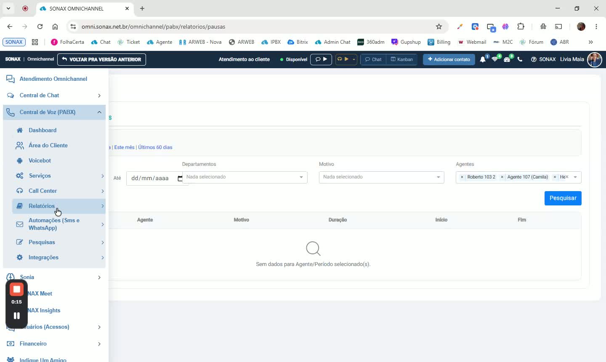606x362 pixels.
Task: Remove Roberto 103 2 agent tag
Action: coord(462,177)
